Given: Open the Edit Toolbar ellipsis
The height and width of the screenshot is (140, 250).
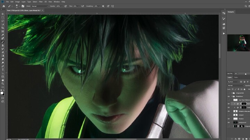Looking at the screenshot, I should click(x=3, y=87).
